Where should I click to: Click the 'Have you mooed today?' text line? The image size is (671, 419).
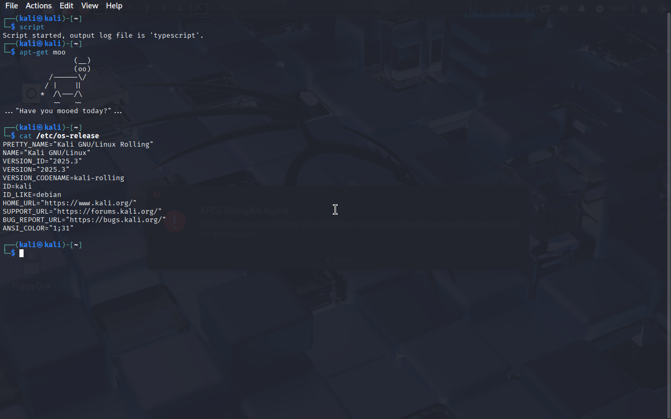[x=63, y=111]
